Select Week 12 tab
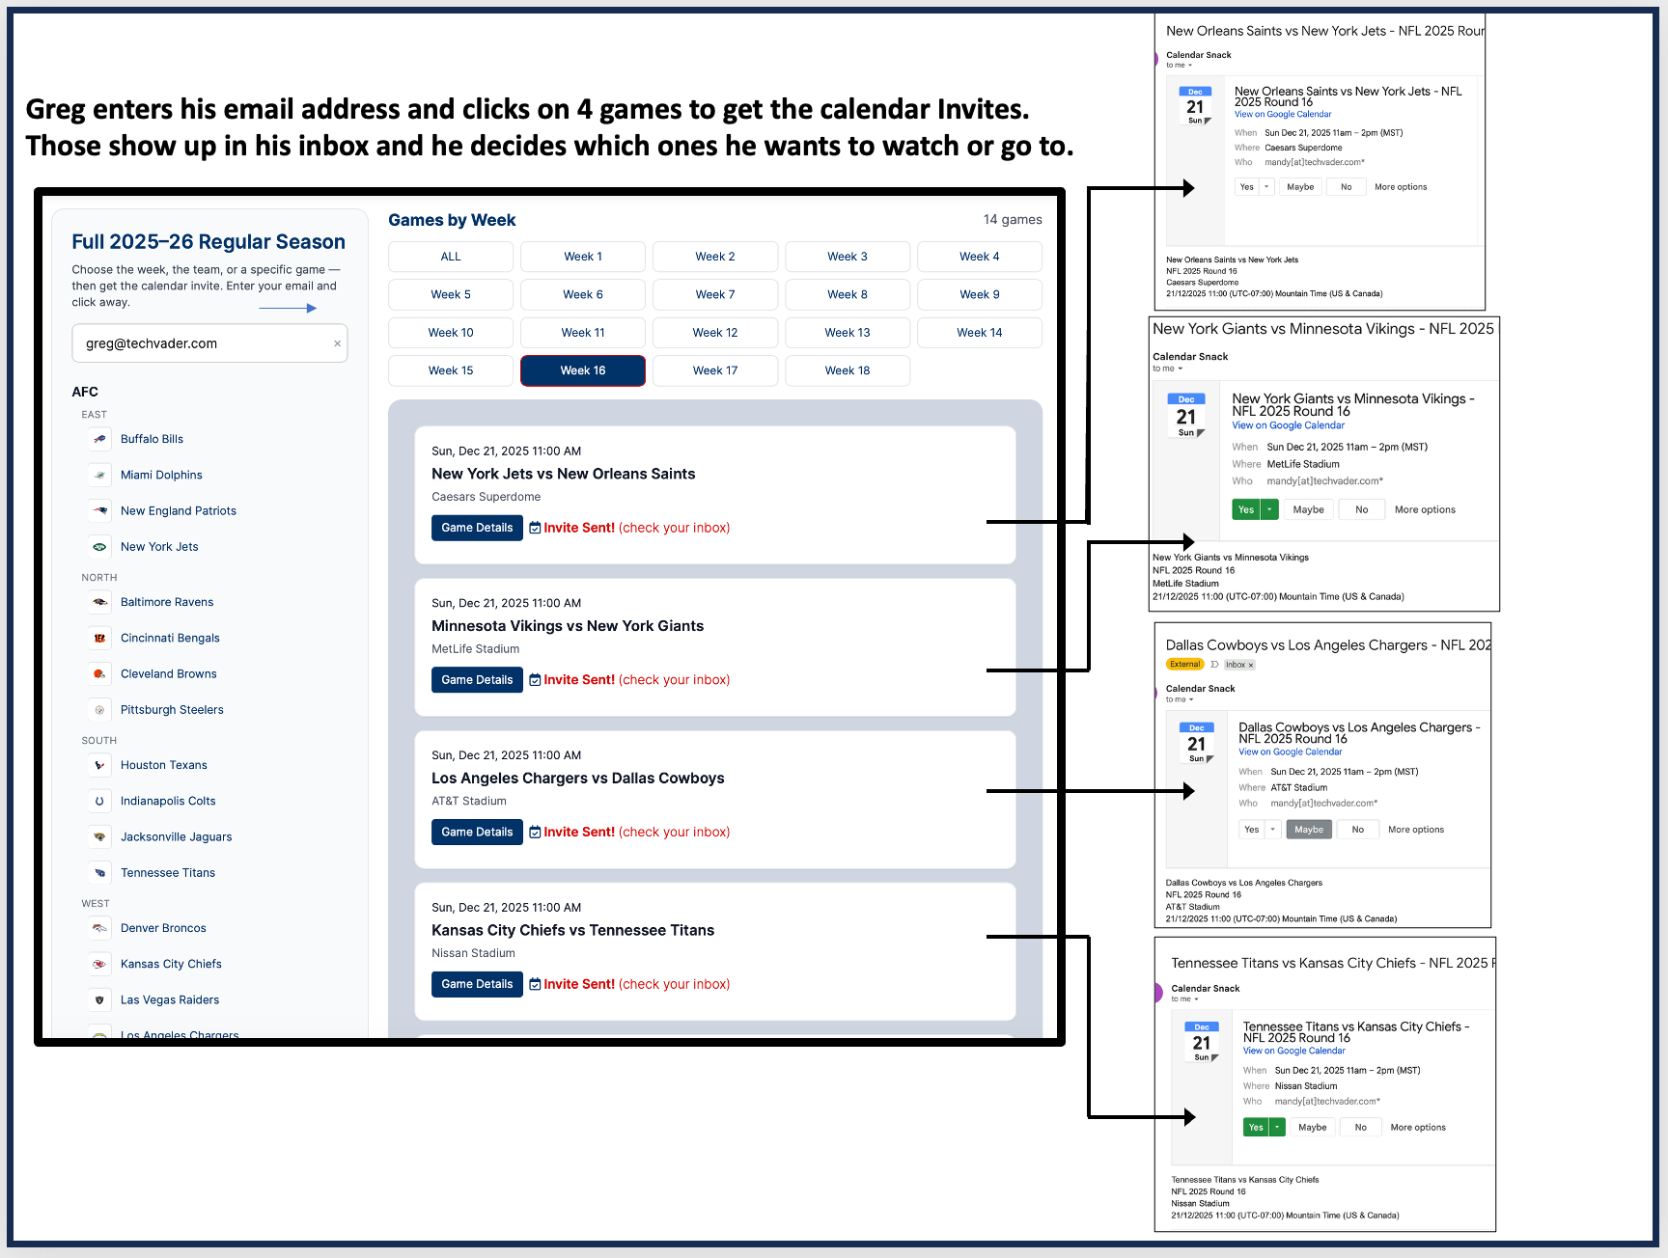The image size is (1668, 1258). 715,333
